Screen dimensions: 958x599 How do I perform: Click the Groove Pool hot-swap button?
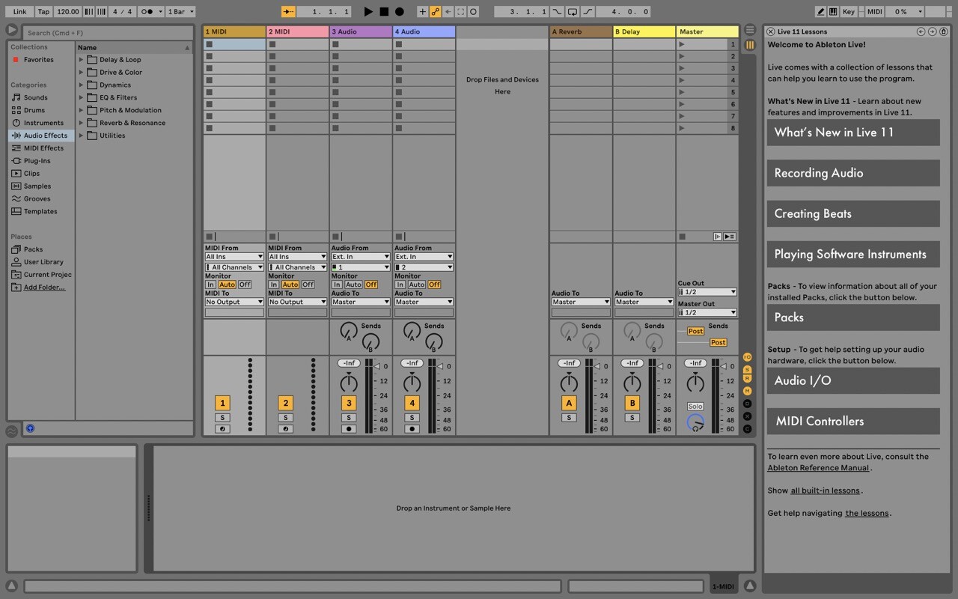(11, 431)
